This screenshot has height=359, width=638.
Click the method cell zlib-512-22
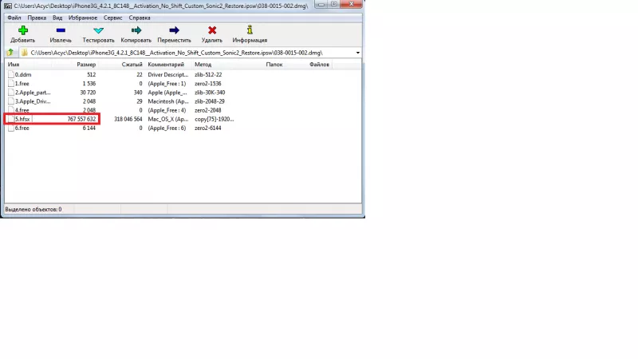pos(208,75)
